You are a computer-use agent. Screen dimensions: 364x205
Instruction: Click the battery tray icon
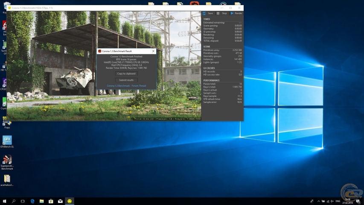click(323, 201)
